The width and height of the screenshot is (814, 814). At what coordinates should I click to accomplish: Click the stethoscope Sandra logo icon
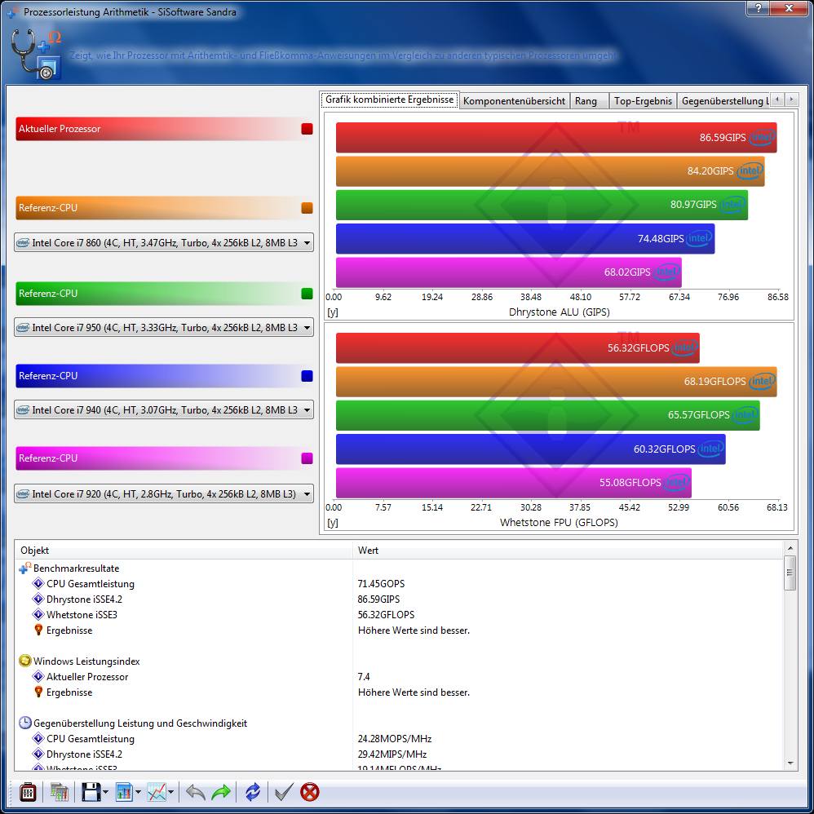pyautogui.click(x=36, y=54)
